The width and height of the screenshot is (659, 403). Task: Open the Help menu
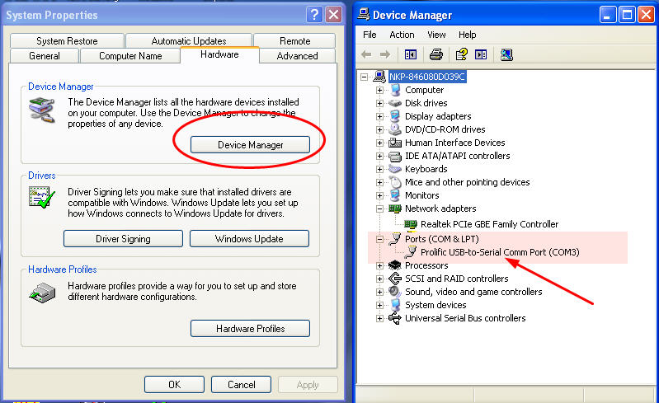[467, 35]
